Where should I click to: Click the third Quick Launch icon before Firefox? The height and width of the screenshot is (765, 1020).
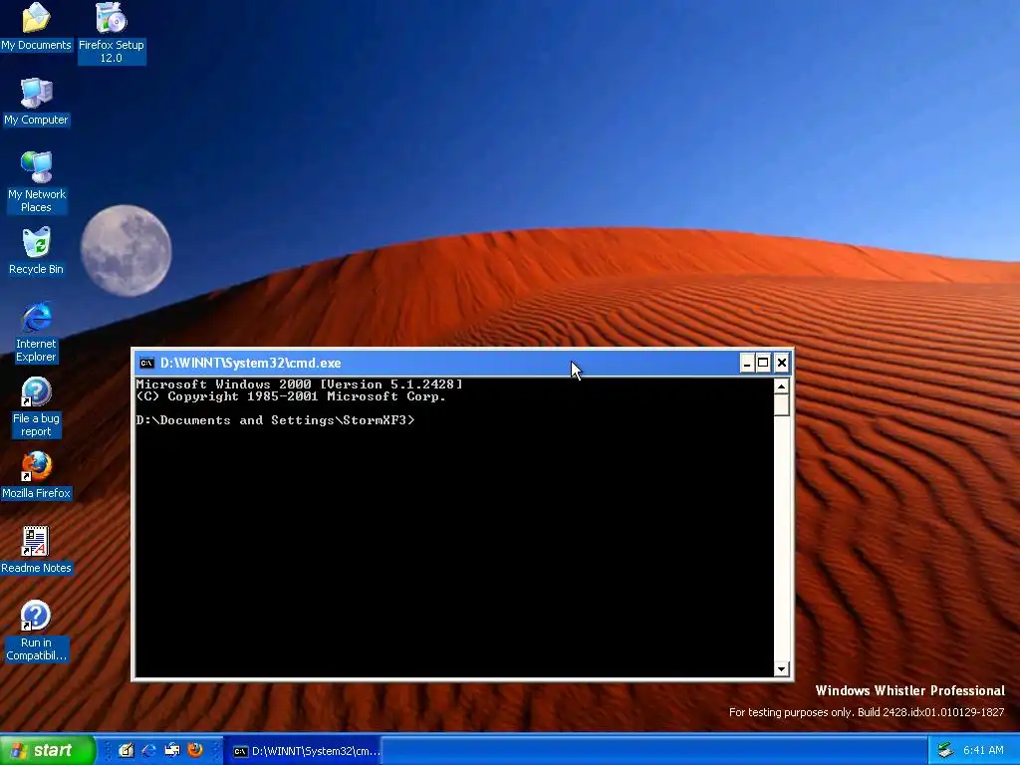pyautogui.click(x=171, y=751)
